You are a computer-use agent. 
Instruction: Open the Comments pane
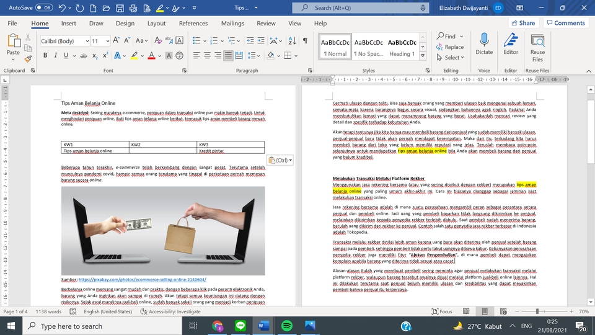coord(566,23)
